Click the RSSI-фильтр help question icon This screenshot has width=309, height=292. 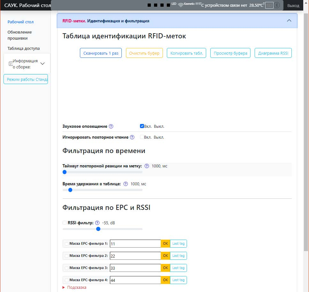[x=97, y=223]
